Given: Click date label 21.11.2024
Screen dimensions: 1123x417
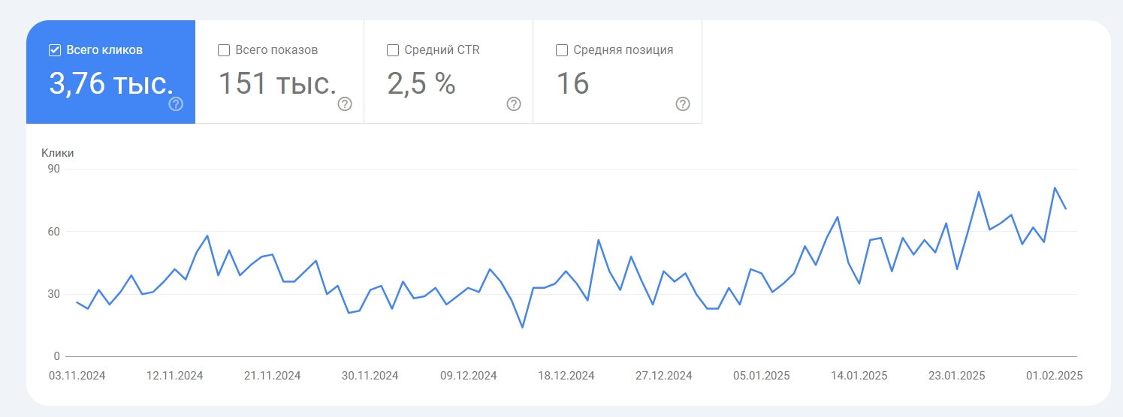Looking at the screenshot, I should coord(272,376).
